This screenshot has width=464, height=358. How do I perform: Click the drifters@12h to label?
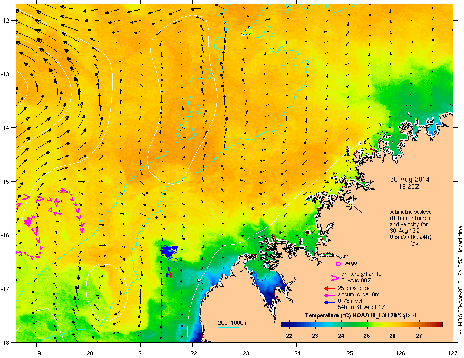pos(361,274)
